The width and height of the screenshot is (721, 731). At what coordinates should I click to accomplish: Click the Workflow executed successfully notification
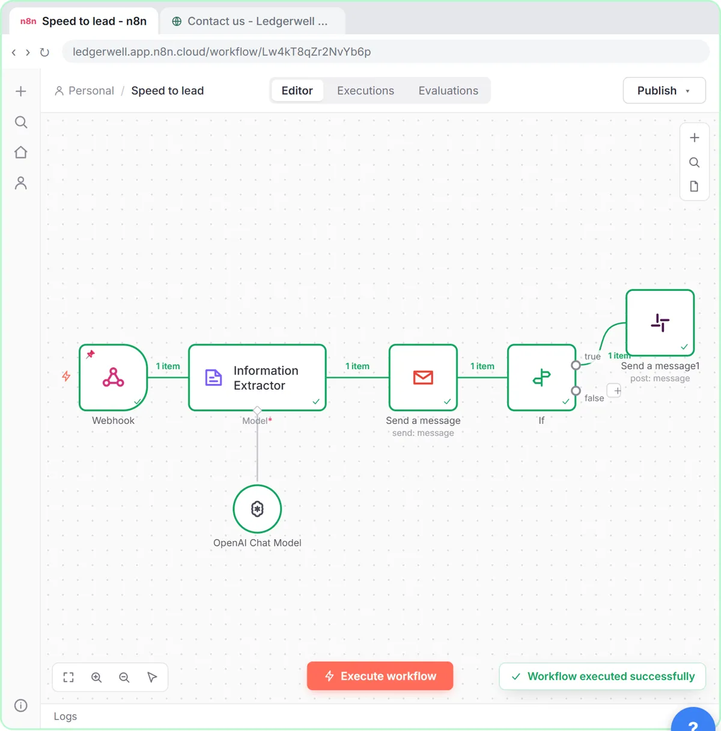[602, 676]
